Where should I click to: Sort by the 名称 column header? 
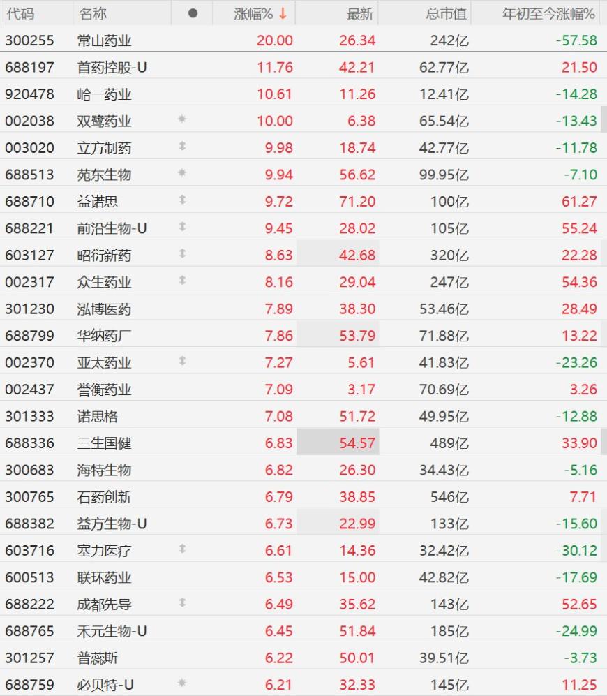tap(92, 14)
